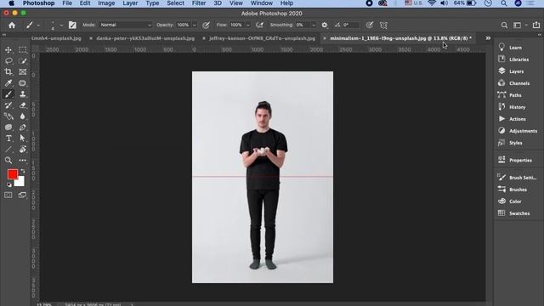
Task: Open the Mode Normal dropdown
Action: (x=126, y=25)
